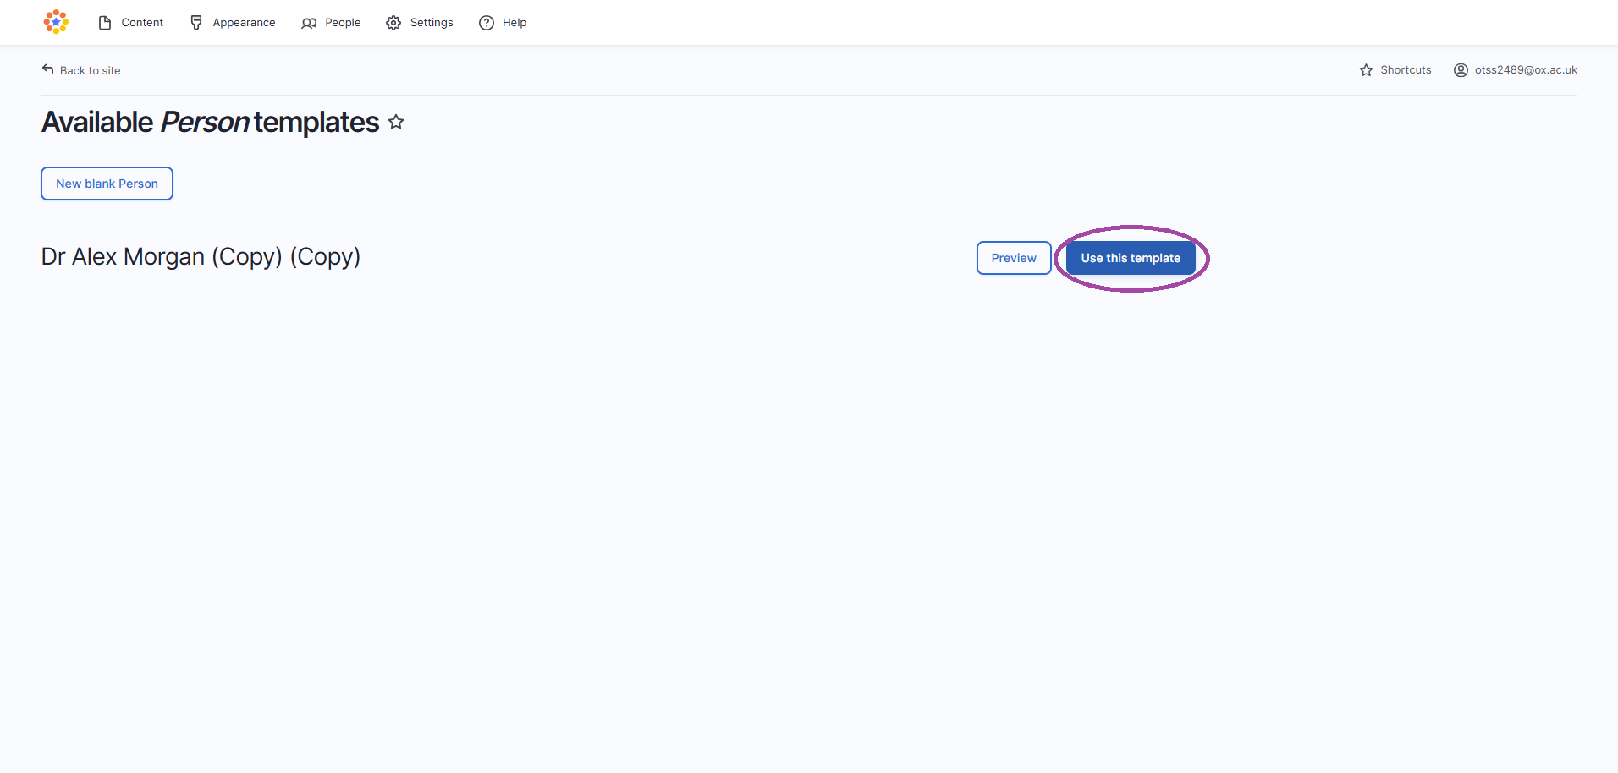Click the Settings gear icon
This screenshot has width=1618, height=773.
tap(393, 23)
